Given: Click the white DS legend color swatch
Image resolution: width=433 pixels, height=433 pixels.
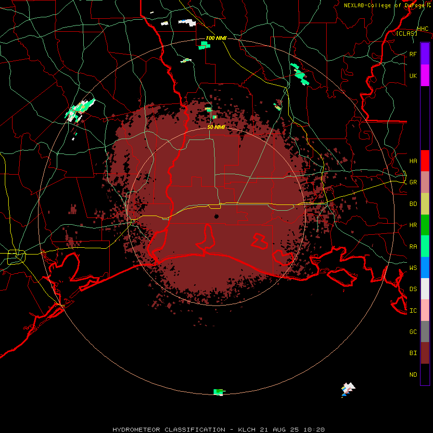Looking at the screenshot, I should point(425,289).
